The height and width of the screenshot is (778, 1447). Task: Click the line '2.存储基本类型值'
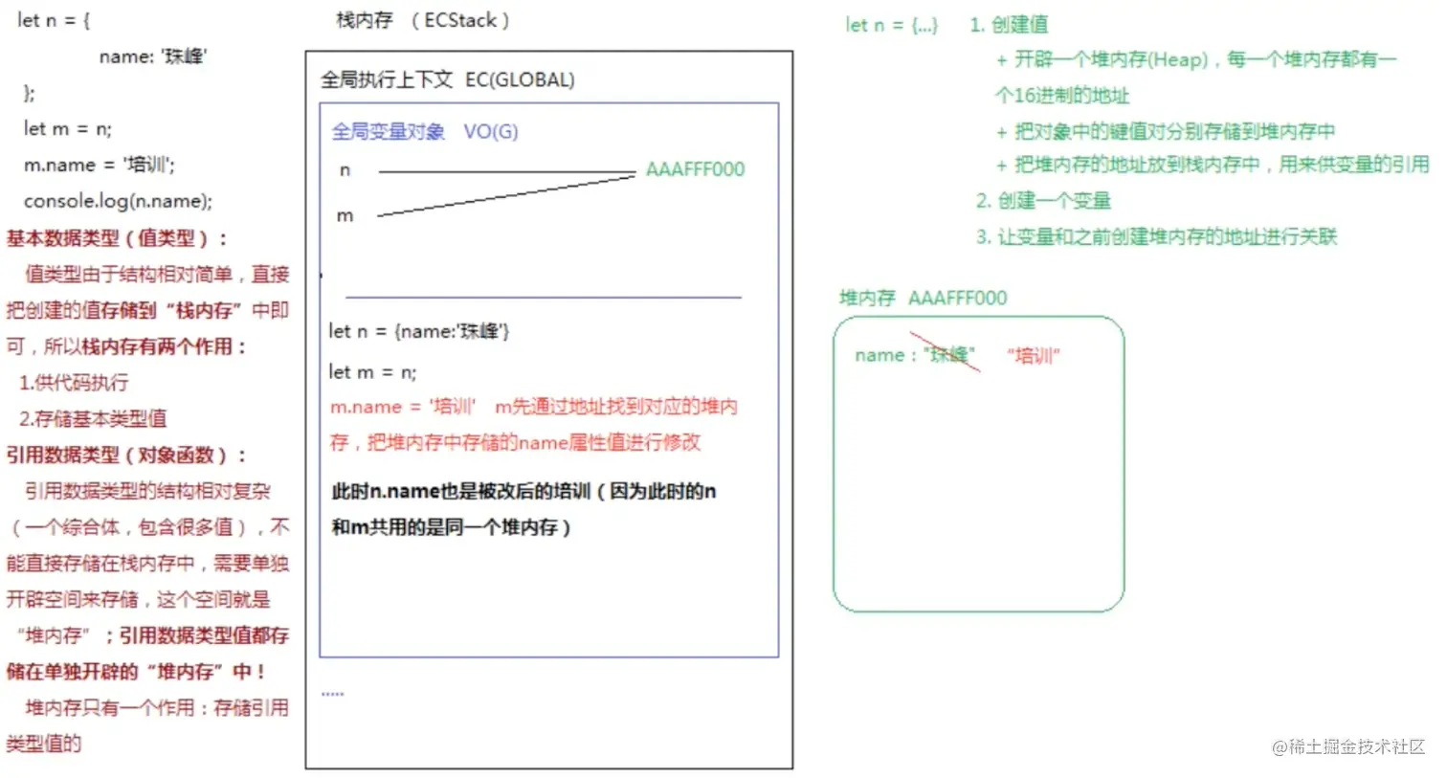pyautogui.click(x=93, y=418)
